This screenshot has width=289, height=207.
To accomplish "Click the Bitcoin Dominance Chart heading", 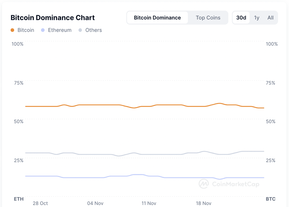I will click(53, 18).
